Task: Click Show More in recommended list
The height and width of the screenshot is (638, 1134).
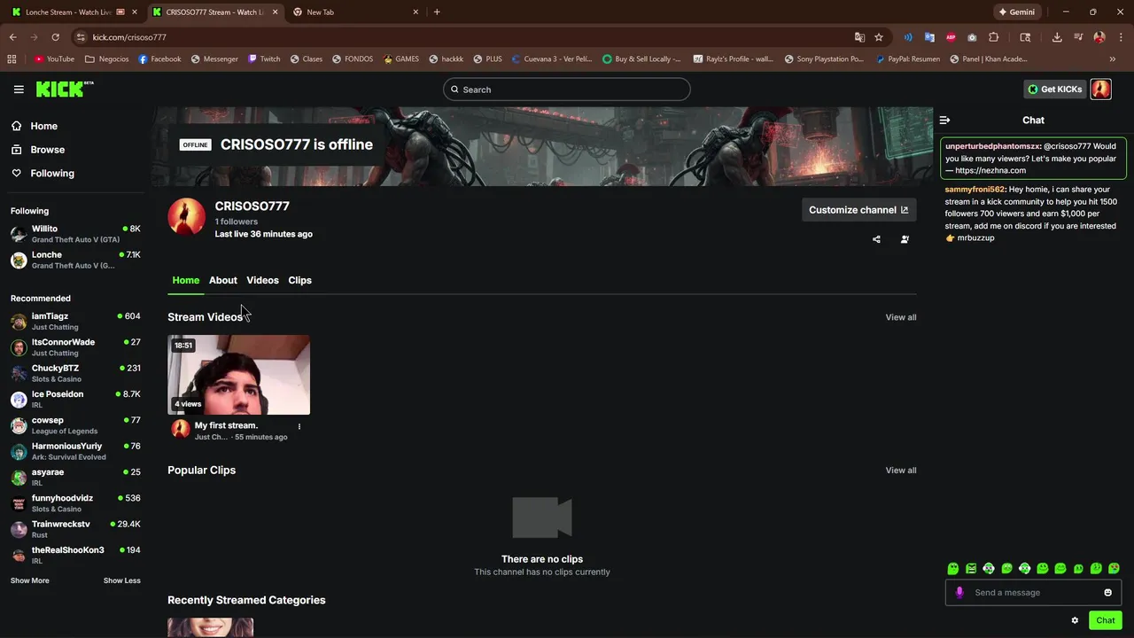Action: 30,580
